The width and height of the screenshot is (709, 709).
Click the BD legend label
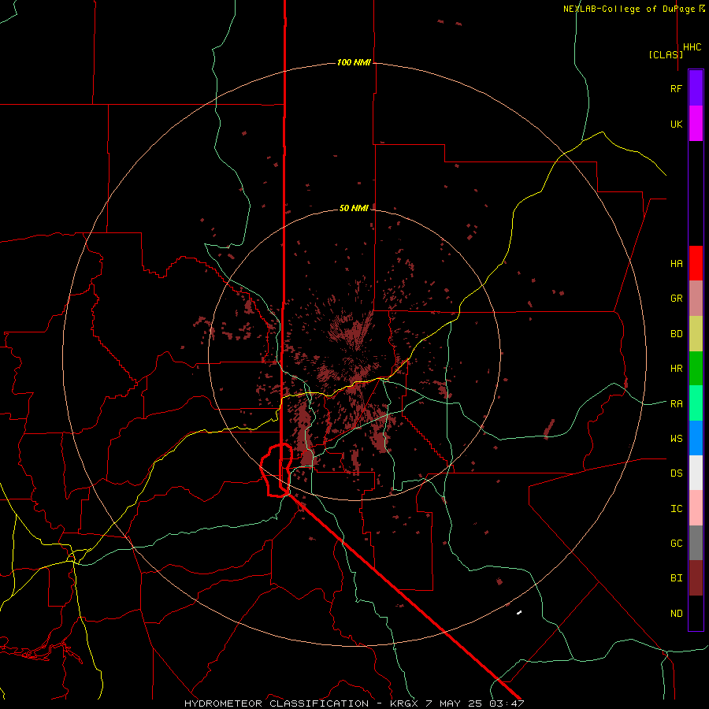(676, 334)
